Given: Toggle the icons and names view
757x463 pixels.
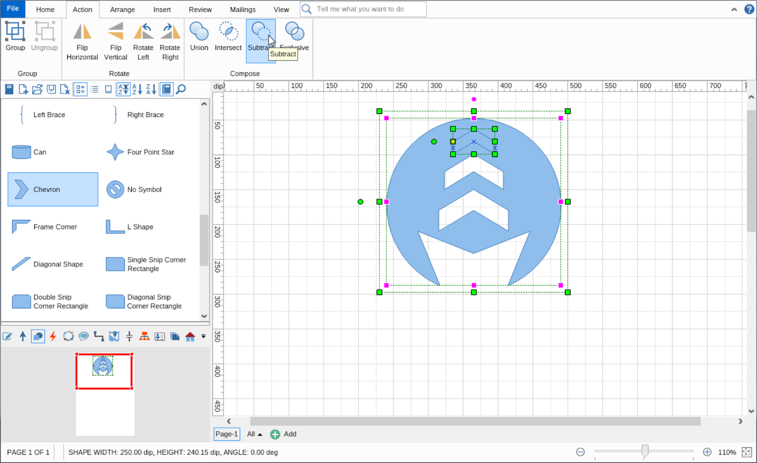Looking at the screenshot, I should coord(80,89).
